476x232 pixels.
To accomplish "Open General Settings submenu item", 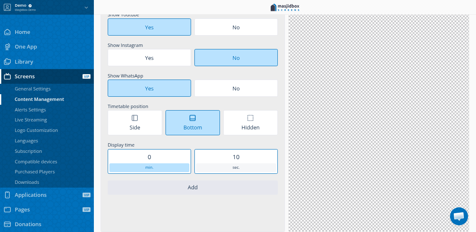I will pyautogui.click(x=33, y=89).
